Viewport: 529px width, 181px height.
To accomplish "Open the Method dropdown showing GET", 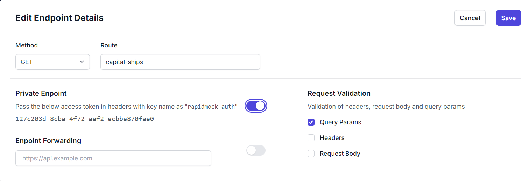I will click(52, 62).
